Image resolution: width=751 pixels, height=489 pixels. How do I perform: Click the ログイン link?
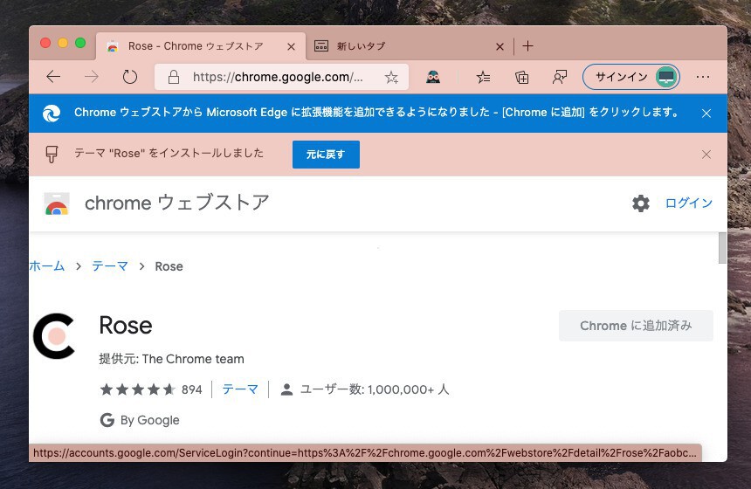pos(689,203)
